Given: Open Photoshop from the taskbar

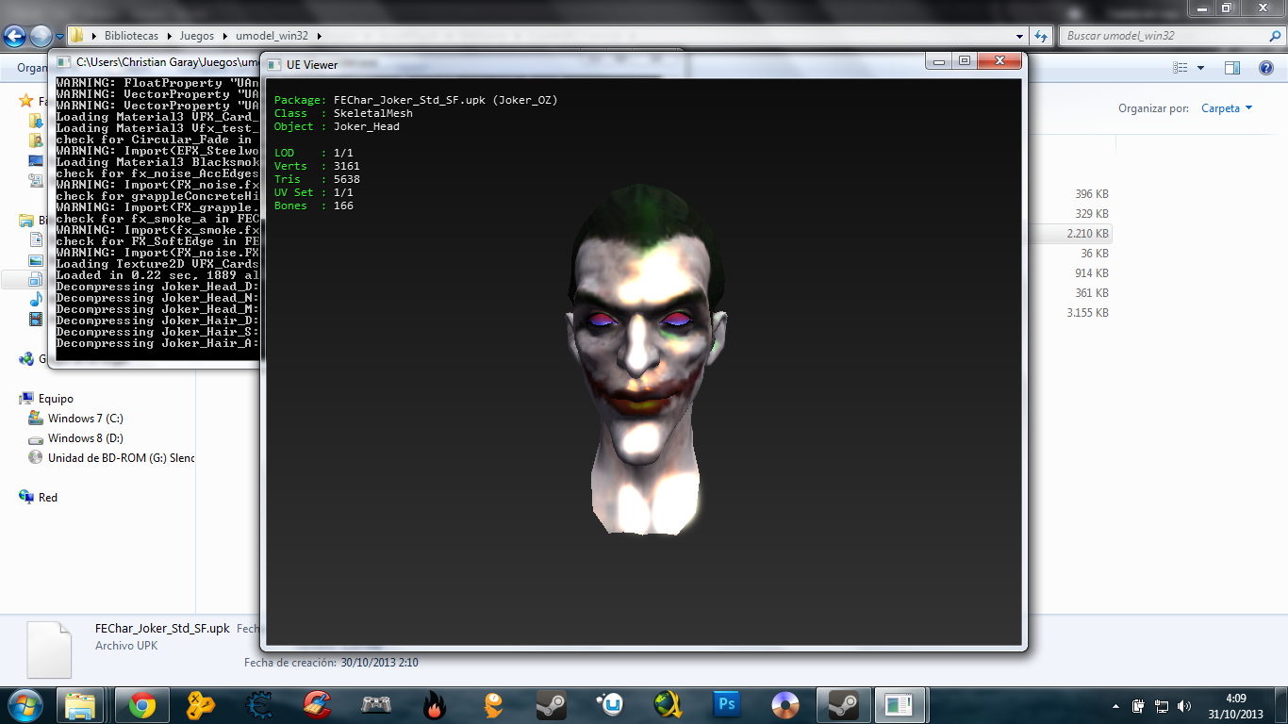Looking at the screenshot, I should 727,705.
